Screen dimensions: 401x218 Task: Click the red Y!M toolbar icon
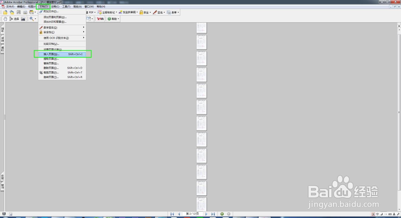point(100,19)
